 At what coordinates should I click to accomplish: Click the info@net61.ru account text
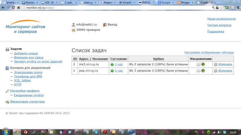tap(86, 25)
